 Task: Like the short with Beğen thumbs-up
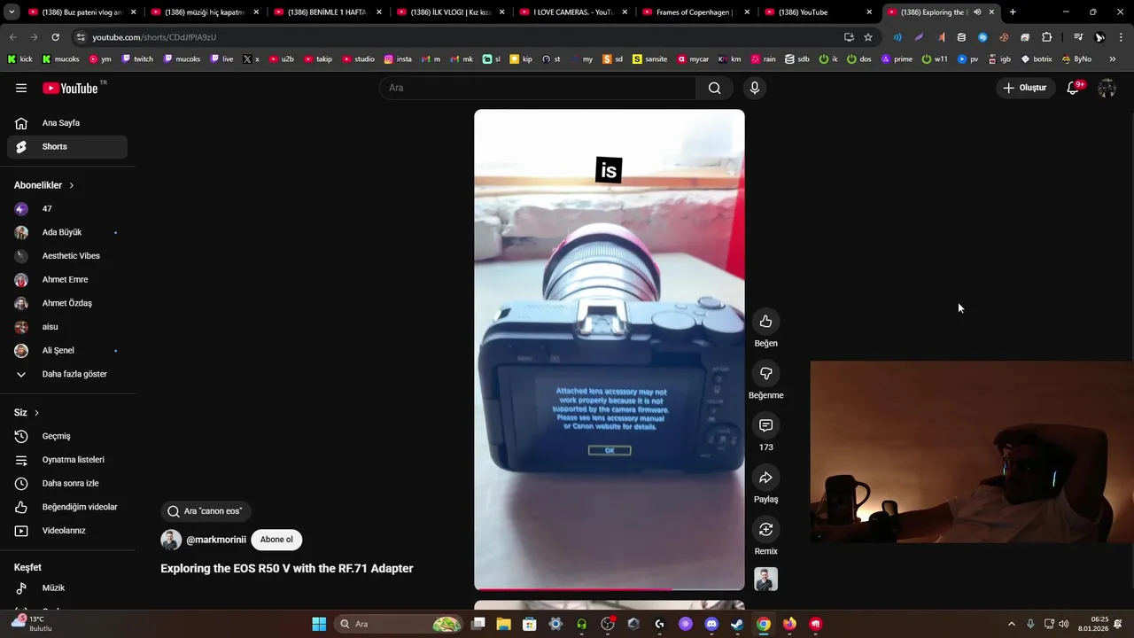(x=765, y=322)
